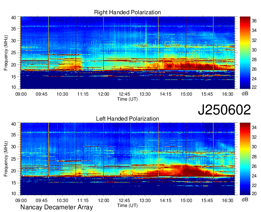
Task: Click the 'Left Handed Polarization' plot title
Action: pos(127,119)
